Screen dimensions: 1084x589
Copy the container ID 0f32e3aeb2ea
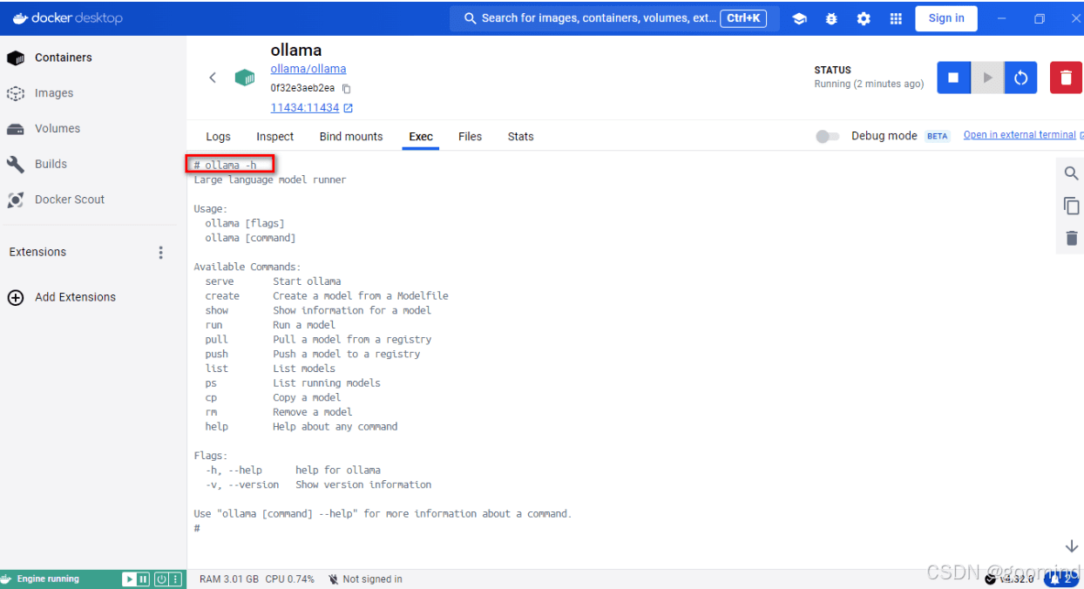(x=346, y=89)
